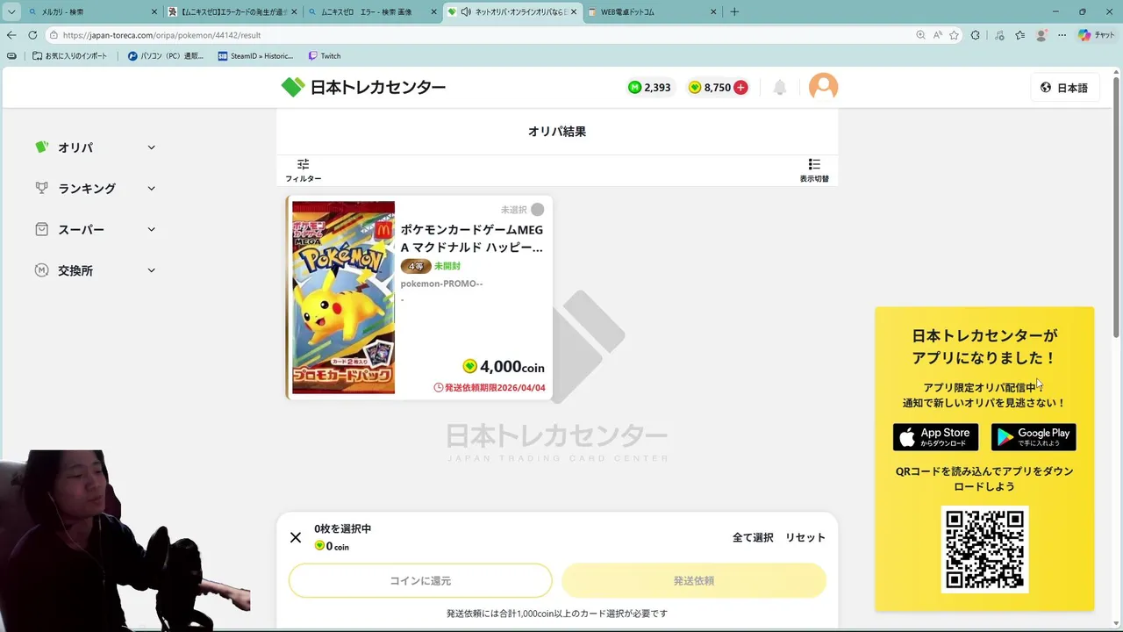Click the pokemon-PROMO-- card code text

click(x=442, y=284)
